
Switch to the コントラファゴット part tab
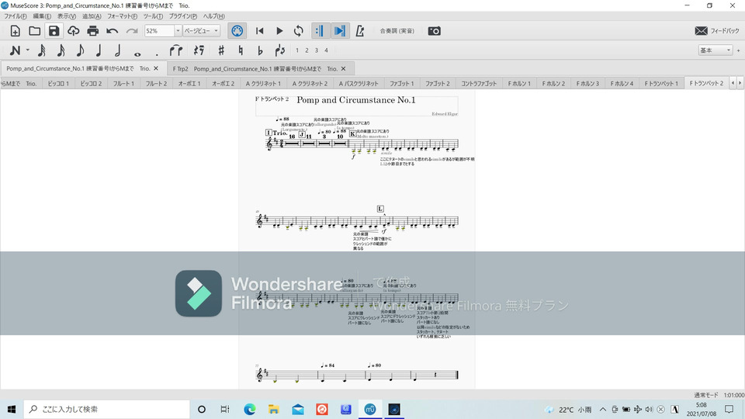479,84
